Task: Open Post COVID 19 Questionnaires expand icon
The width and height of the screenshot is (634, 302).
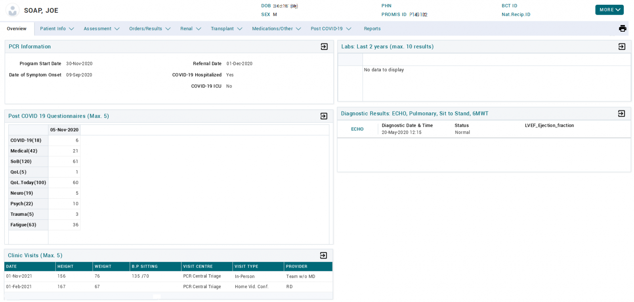Action: pos(324,116)
